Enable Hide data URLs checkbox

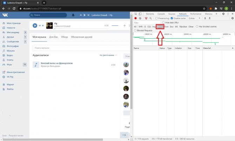point(163,23)
